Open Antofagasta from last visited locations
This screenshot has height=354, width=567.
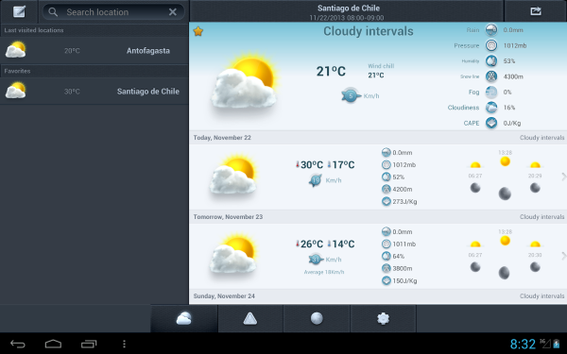(94, 51)
